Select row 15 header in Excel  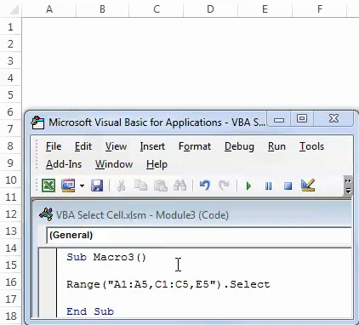[10, 265]
